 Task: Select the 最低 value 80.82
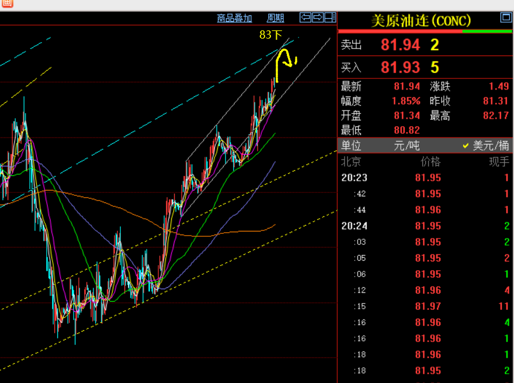[407, 130]
